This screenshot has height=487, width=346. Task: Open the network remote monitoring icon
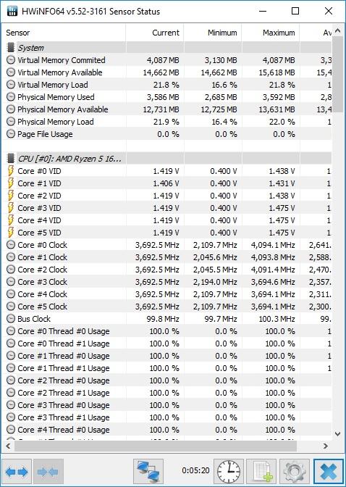point(148,472)
